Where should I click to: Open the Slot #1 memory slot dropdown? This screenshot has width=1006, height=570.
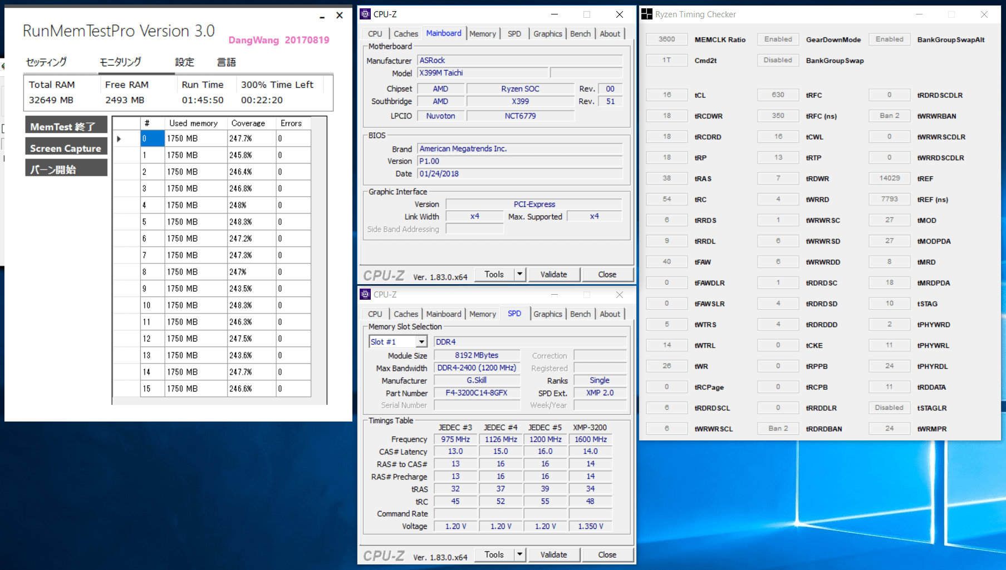point(421,341)
